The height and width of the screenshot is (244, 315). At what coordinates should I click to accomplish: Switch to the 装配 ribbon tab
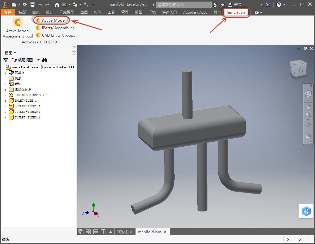(x=22, y=12)
